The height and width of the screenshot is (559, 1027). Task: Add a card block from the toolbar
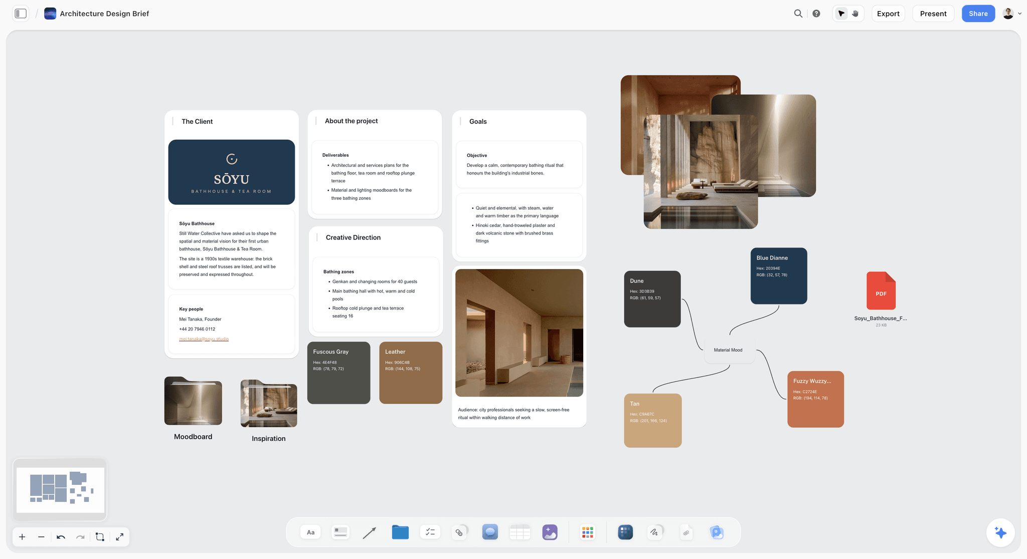[x=340, y=532]
